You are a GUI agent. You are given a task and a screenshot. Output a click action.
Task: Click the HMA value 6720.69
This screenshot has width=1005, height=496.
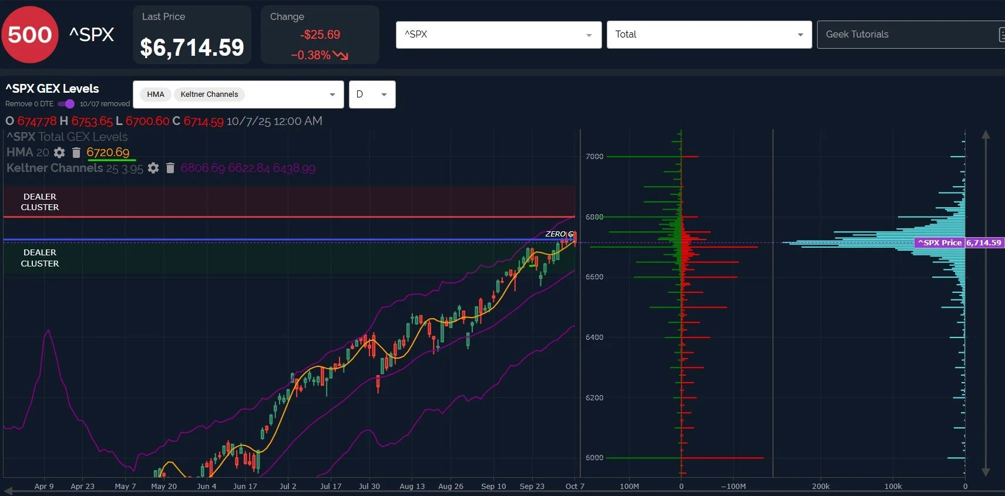click(x=108, y=153)
